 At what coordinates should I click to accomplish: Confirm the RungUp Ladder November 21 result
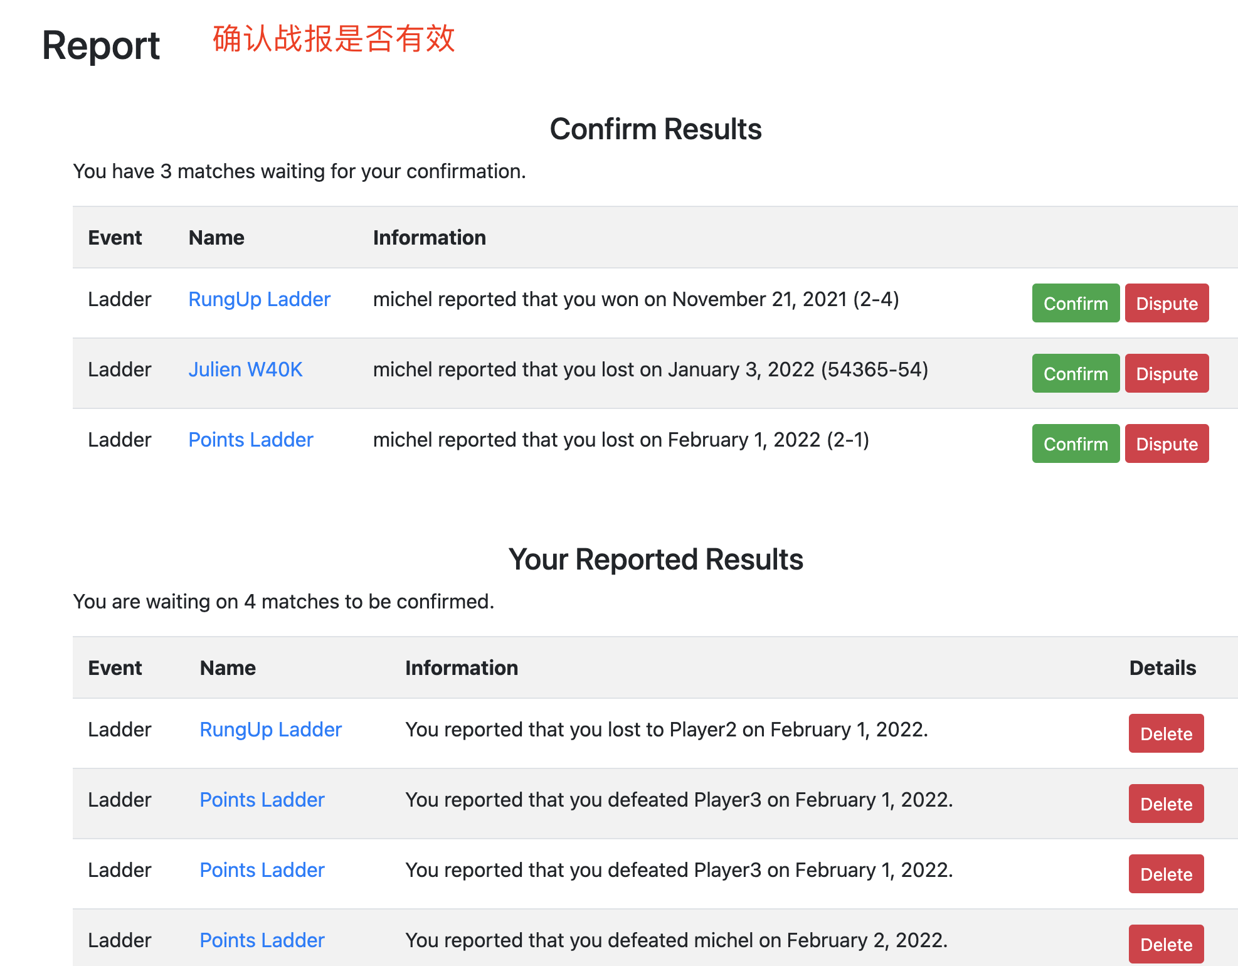pos(1076,303)
